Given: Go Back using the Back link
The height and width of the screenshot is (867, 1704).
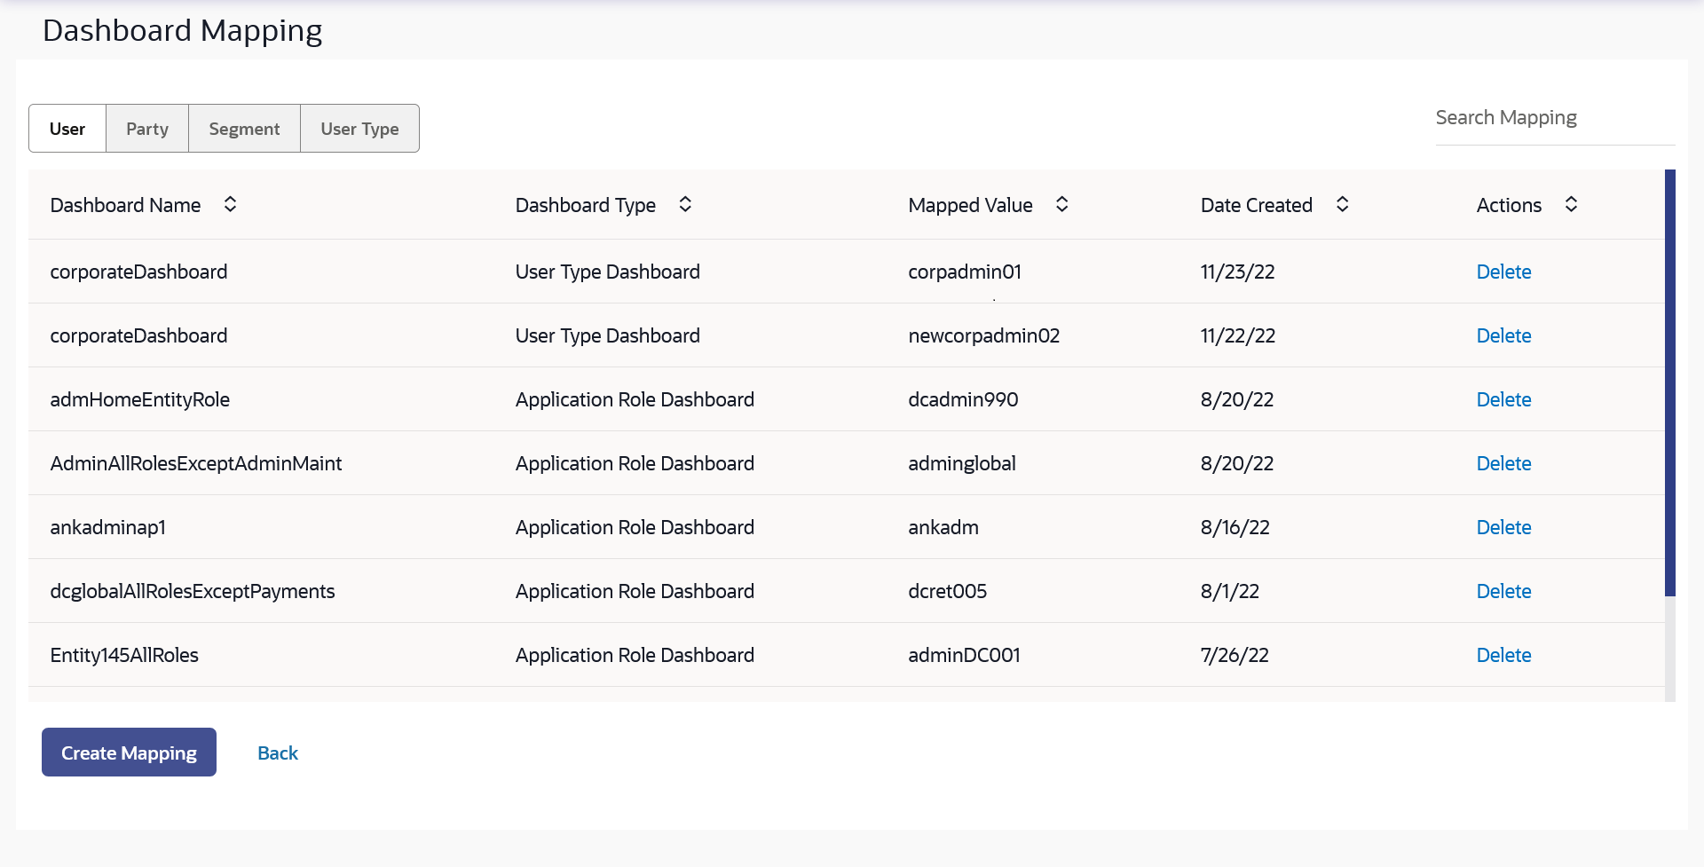Looking at the screenshot, I should click(x=278, y=753).
